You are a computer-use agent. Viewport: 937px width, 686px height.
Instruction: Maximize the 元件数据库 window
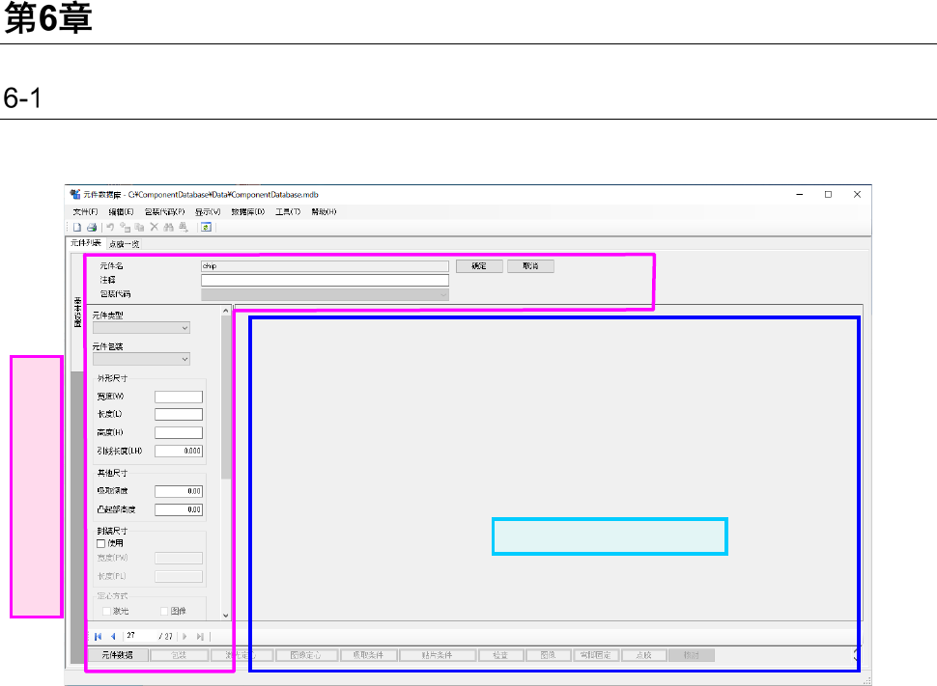(828, 195)
